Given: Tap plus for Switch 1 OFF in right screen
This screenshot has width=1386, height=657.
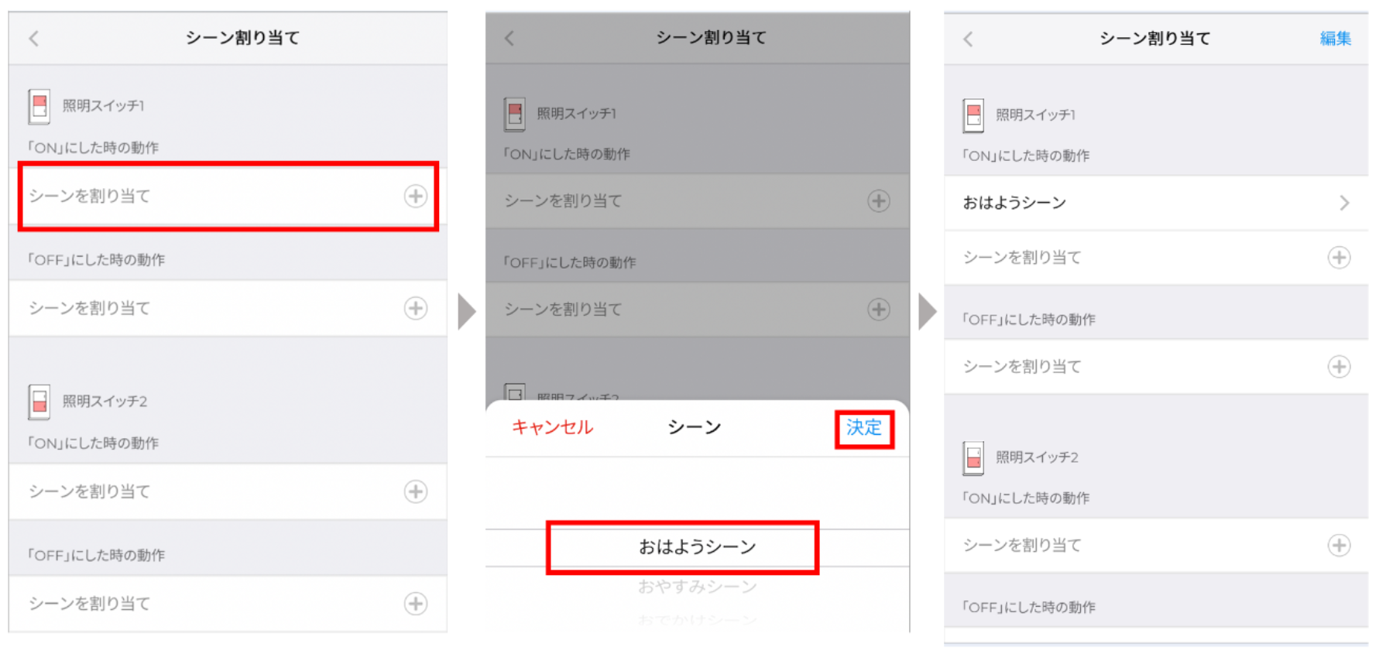Looking at the screenshot, I should point(1339,367).
